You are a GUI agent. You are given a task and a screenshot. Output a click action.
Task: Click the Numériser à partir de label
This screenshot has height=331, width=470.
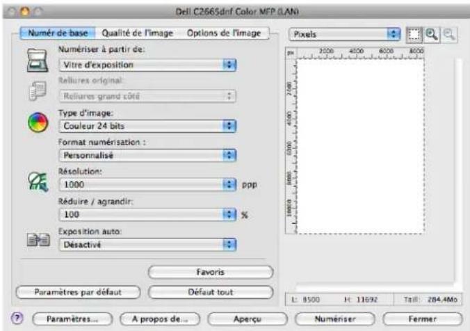pyautogui.click(x=102, y=49)
